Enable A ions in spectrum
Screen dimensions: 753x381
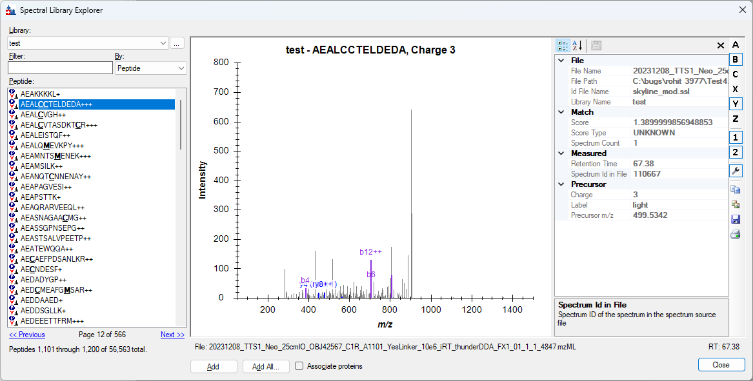point(736,45)
